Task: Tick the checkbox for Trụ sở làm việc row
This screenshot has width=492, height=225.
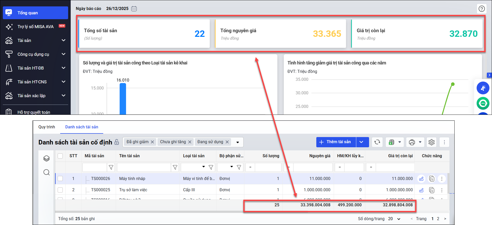Action: (x=60, y=190)
